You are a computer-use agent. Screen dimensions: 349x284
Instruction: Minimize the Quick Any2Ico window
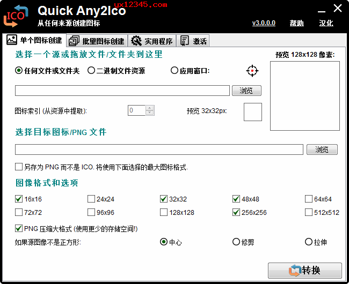coord(322,11)
